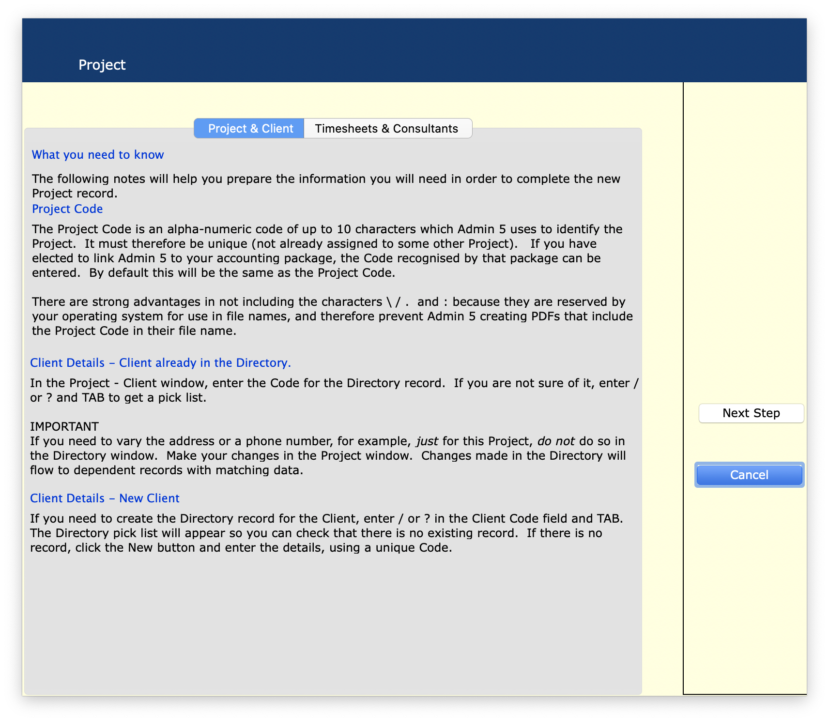Select the 'What you need to know' heading
This screenshot has height=722, width=829.
pos(98,155)
